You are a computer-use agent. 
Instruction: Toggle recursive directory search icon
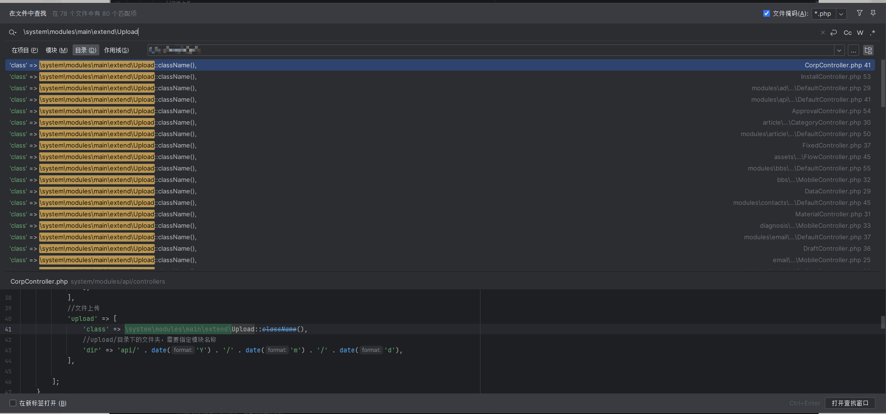868,50
